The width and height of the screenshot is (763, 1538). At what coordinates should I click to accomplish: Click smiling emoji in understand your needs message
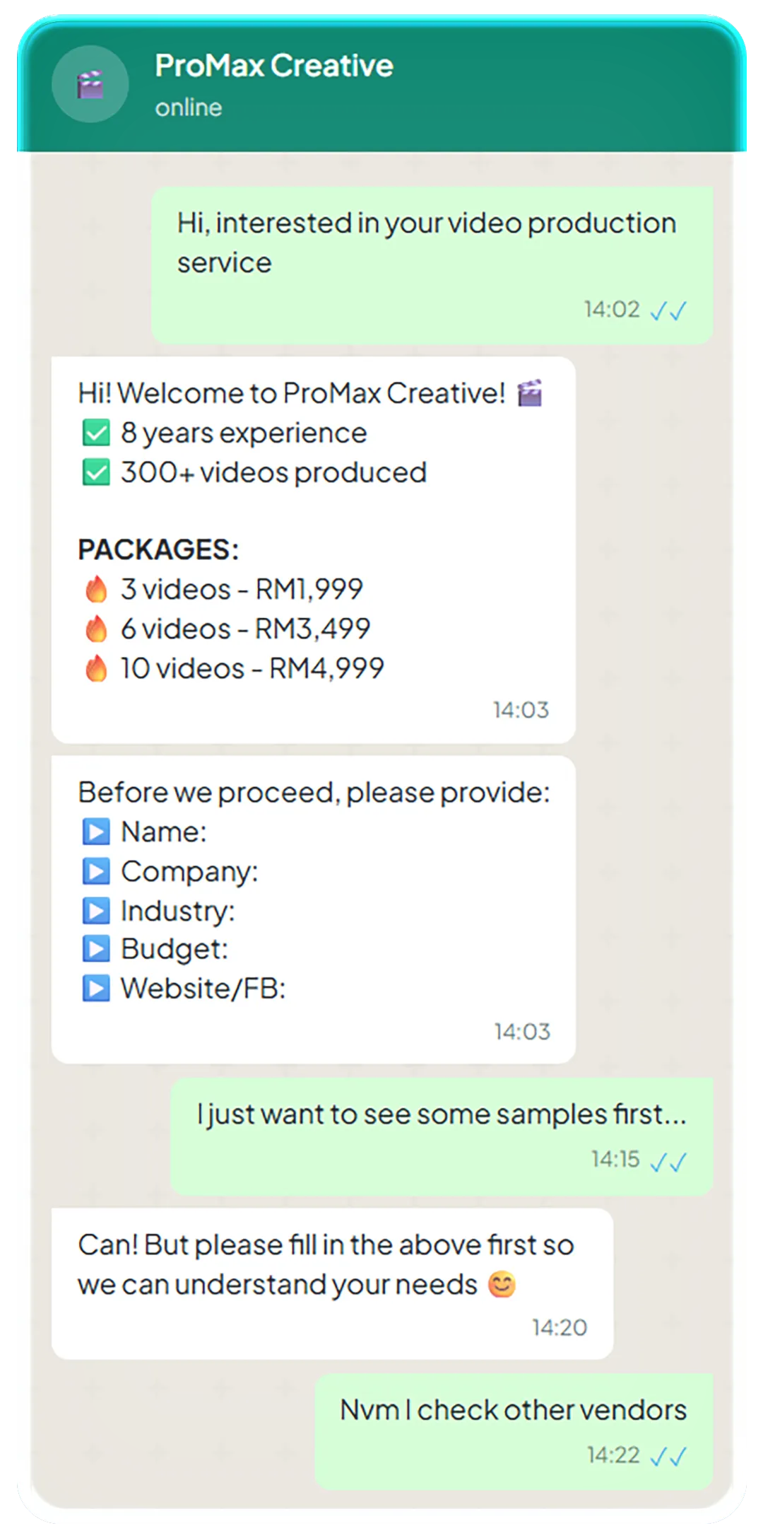tap(502, 1284)
